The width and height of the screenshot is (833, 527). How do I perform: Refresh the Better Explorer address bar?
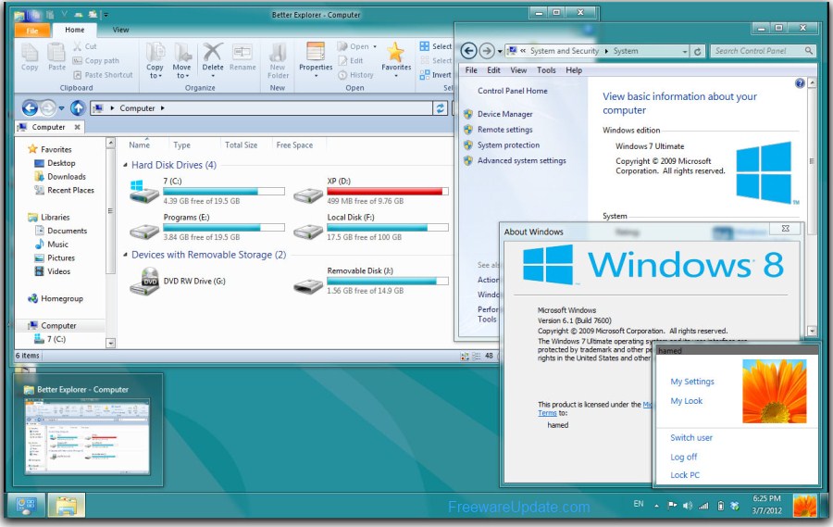click(x=440, y=108)
